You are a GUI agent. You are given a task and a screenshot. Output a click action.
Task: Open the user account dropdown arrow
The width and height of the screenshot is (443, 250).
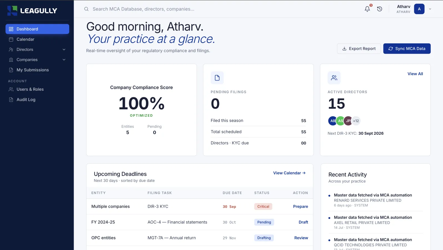[x=430, y=9]
